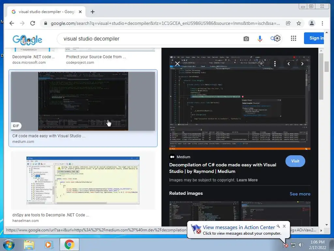334x251 pixels.
Task: Click the Medium source label
Action: tap(183, 157)
